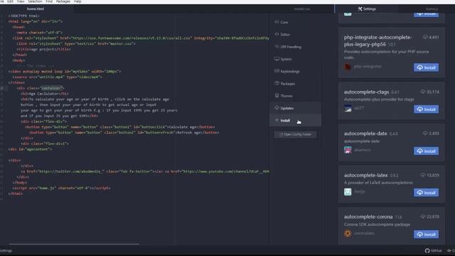Open the autocomplete-date package title

(365, 133)
